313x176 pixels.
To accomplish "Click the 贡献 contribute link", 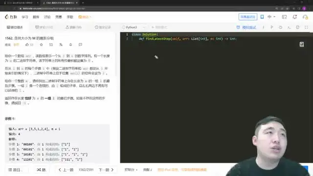I will [x=148, y=170].
